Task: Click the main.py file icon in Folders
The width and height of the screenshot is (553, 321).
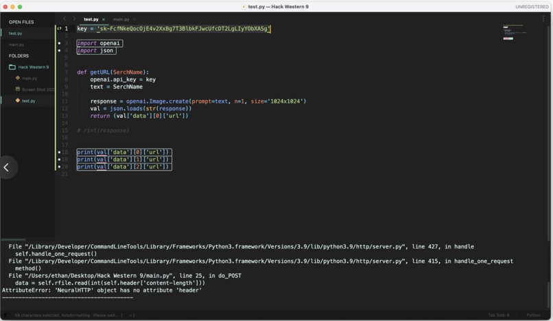Action: click(18, 78)
